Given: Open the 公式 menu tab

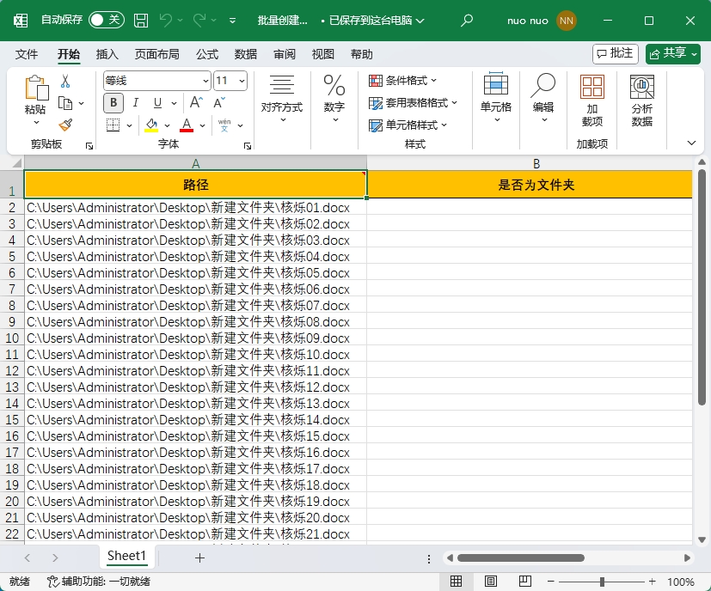Looking at the screenshot, I should click(x=206, y=53).
